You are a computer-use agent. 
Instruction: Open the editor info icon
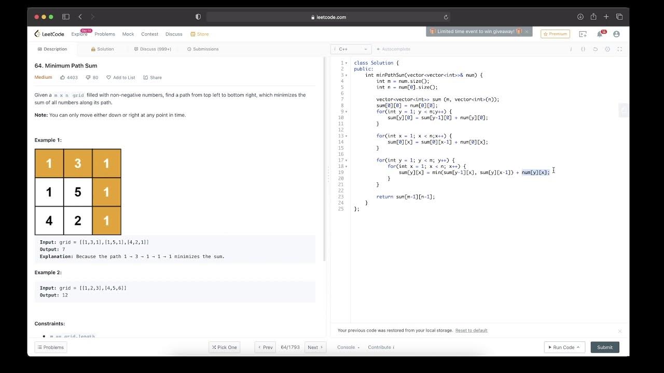coord(571,49)
